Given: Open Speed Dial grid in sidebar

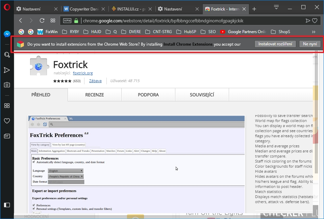Looking at the screenshot, I should [7, 105].
